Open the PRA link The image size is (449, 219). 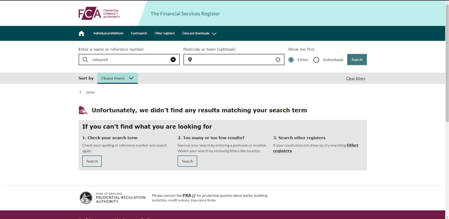point(187,195)
